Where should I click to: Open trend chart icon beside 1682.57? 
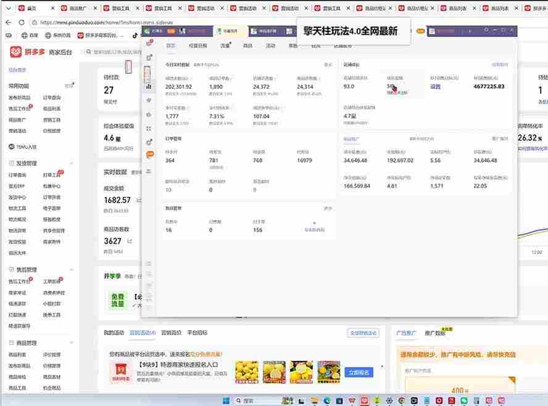tap(139, 200)
